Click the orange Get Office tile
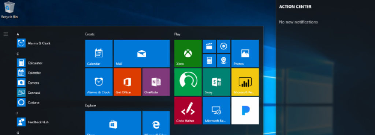This screenshot has width=375, height=135. [127, 82]
